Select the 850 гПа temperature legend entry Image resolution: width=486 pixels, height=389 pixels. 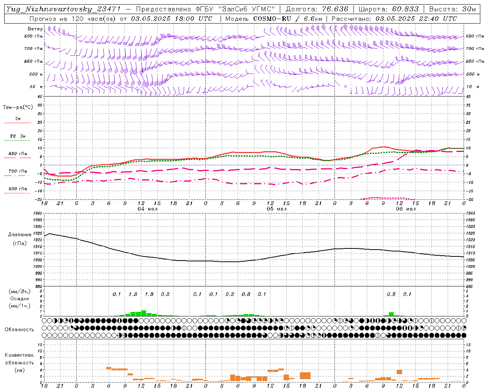pos(18,154)
